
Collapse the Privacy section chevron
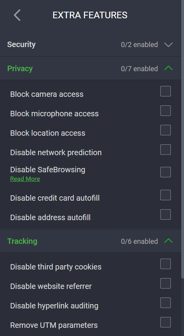[x=168, y=68]
